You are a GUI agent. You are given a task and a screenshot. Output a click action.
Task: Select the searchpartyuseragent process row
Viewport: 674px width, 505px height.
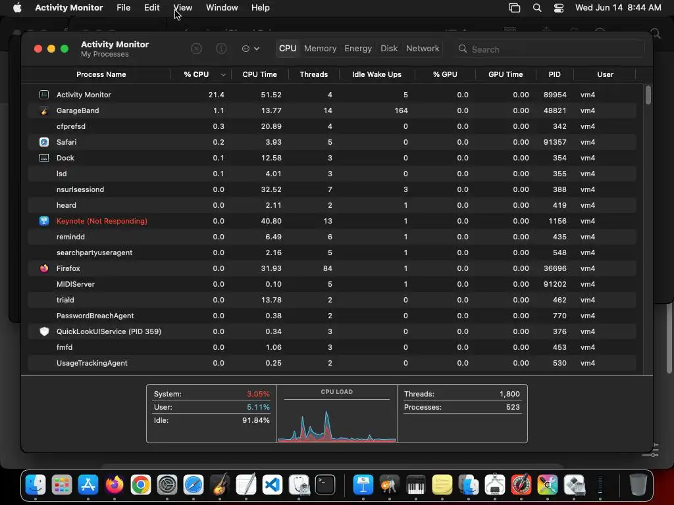tap(332, 252)
